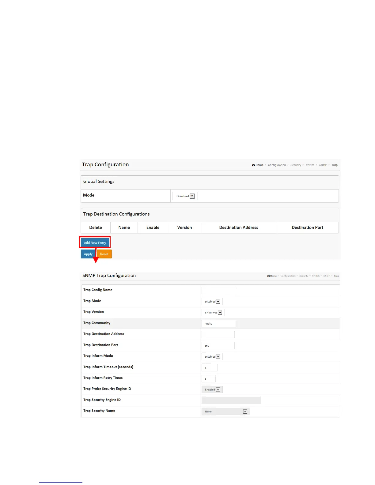Click the Enable column header
The image size is (375, 485).
153,227
